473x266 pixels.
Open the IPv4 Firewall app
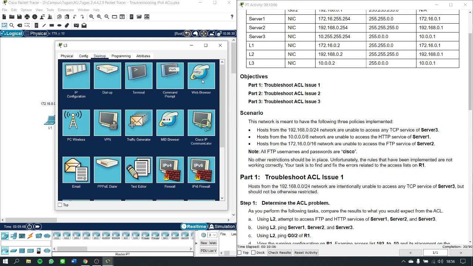(x=170, y=170)
